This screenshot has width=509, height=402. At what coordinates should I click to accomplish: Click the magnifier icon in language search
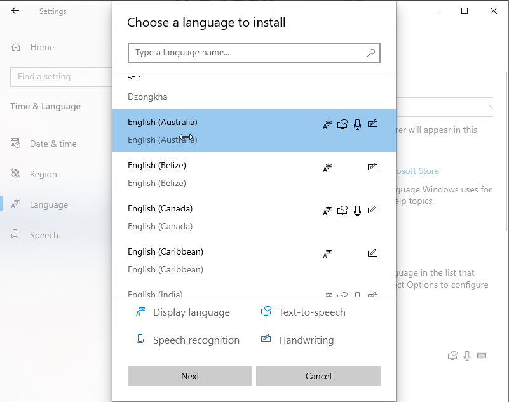[371, 52]
